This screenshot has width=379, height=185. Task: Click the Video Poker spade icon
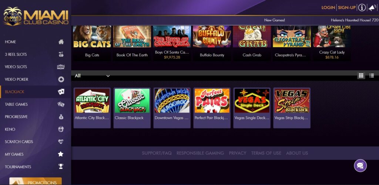coord(61,79)
